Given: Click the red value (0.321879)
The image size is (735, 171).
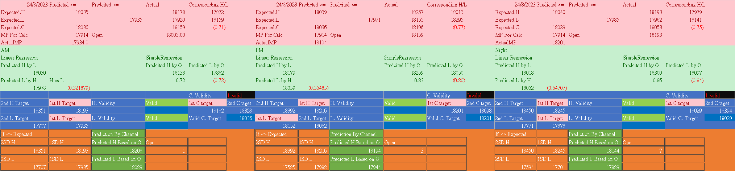Looking at the screenshot, I should (79, 88).
